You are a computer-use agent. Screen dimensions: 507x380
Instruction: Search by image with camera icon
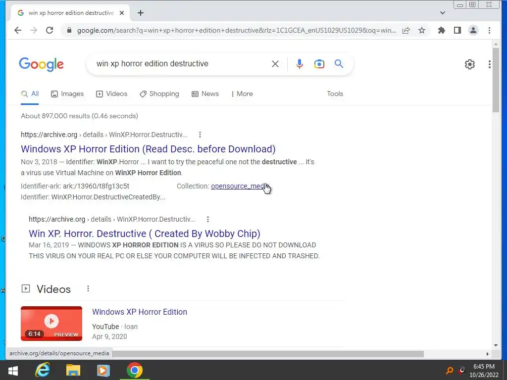tap(319, 64)
